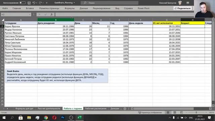This screenshot has width=215, height=121.
Task: Expand the Name Box dropdown arrow
Action: pyautogui.click(x=30, y=14)
